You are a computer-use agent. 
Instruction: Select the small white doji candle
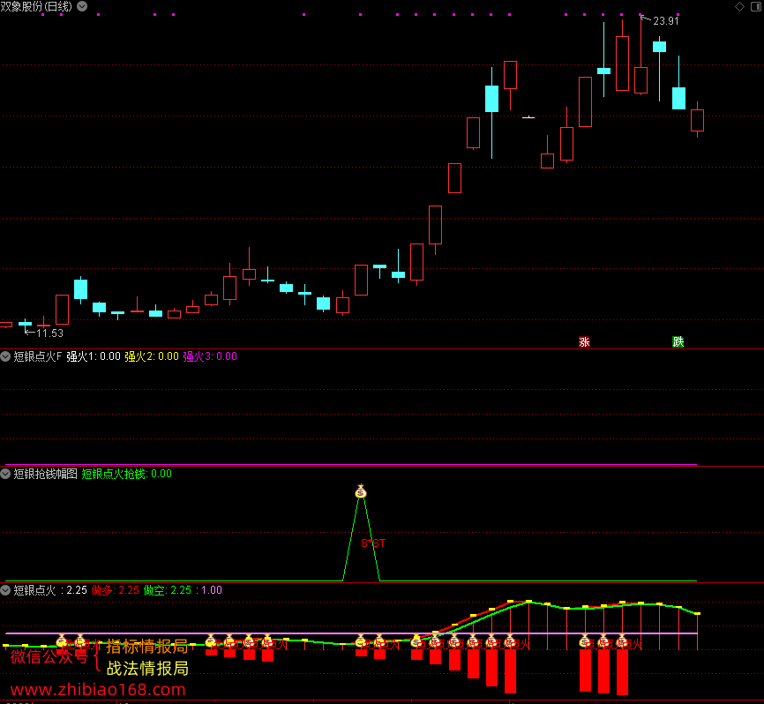pos(528,117)
